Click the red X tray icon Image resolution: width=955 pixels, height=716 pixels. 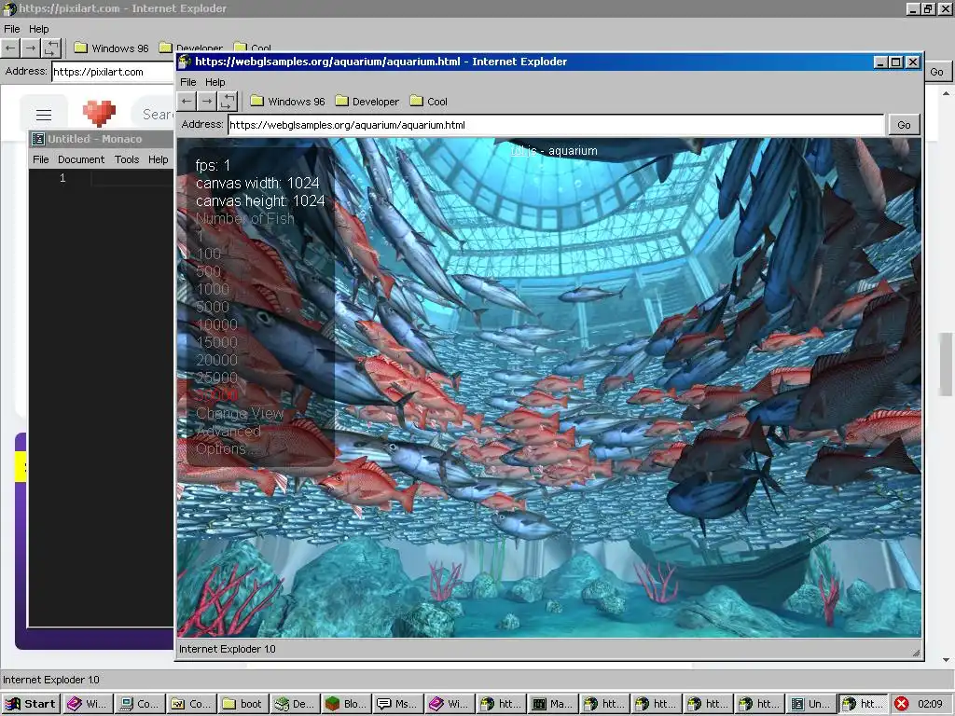(902, 704)
